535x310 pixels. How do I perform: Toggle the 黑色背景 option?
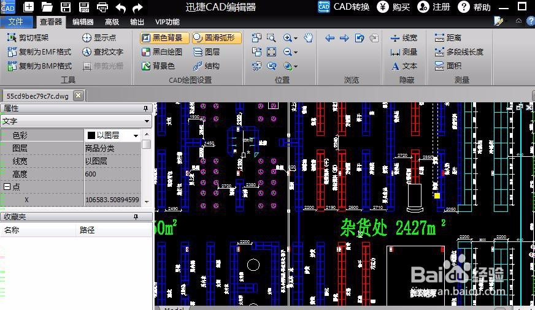tap(164, 37)
